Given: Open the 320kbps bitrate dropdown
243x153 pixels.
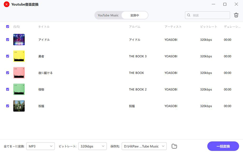Looking at the screenshot, I should (x=93, y=146).
